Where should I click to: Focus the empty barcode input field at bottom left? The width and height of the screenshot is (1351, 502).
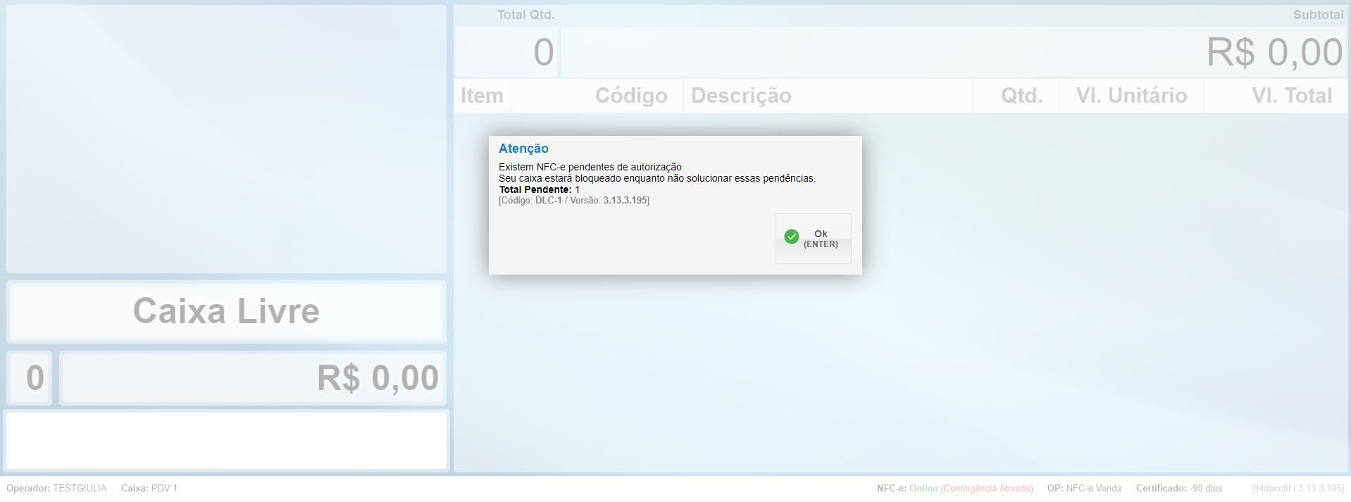[x=226, y=441]
